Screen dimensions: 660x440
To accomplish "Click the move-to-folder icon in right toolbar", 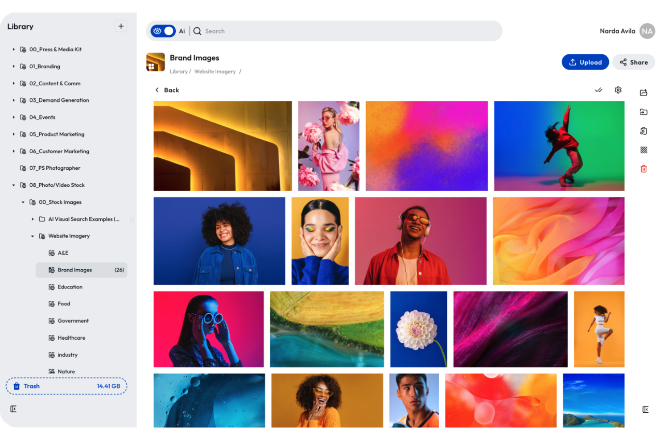I will pyautogui.click(x=643, y=93).
